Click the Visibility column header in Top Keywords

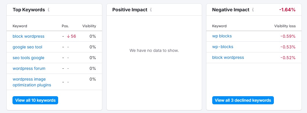(89, 26)
